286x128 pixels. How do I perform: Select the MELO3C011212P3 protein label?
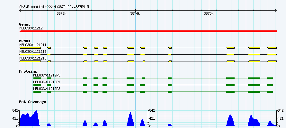(x=47, y=75)
